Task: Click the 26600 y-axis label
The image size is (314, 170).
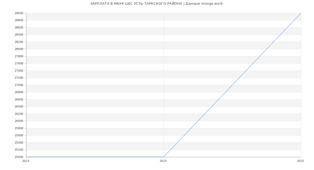Action: [x=19, y=99]
